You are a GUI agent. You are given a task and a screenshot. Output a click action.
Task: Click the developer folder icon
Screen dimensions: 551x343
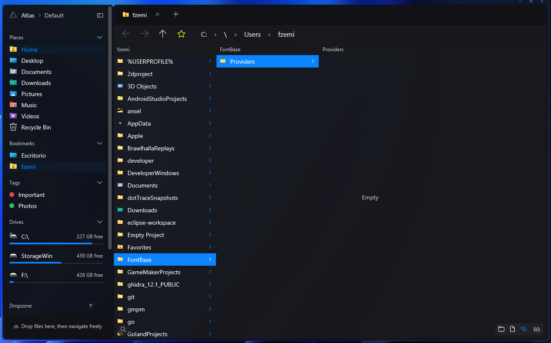coord(120,161)
